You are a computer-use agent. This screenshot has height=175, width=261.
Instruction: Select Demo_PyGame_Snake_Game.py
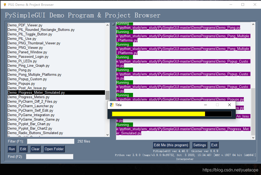(56, 120)
